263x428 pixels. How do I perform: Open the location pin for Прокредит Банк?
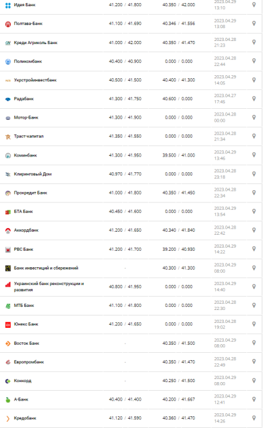(254, 193)
